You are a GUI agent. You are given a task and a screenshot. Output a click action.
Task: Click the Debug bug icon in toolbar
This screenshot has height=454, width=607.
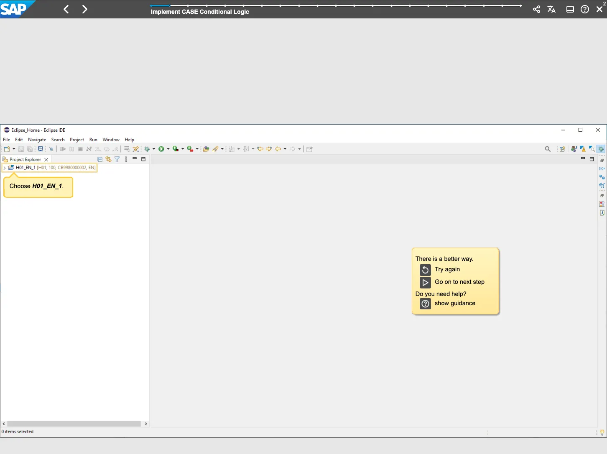point(147,149)
